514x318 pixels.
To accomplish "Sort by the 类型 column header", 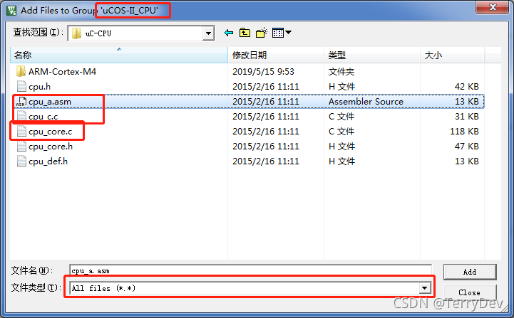I will click(371, 55).
